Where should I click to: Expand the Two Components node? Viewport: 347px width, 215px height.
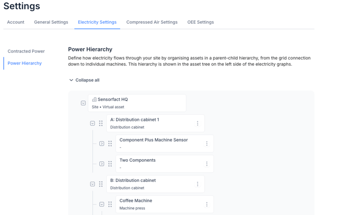point(102,164)
